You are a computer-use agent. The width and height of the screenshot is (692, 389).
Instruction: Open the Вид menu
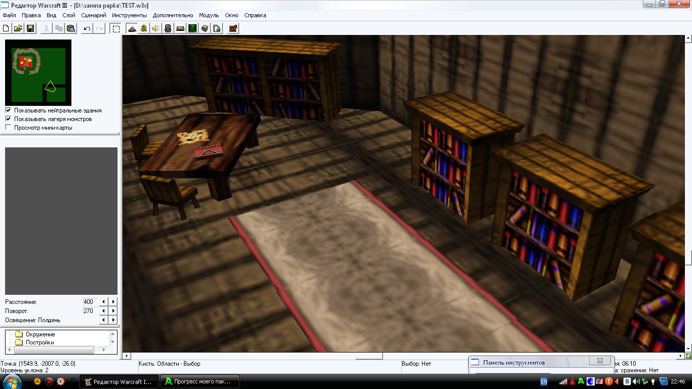[52, 15]
